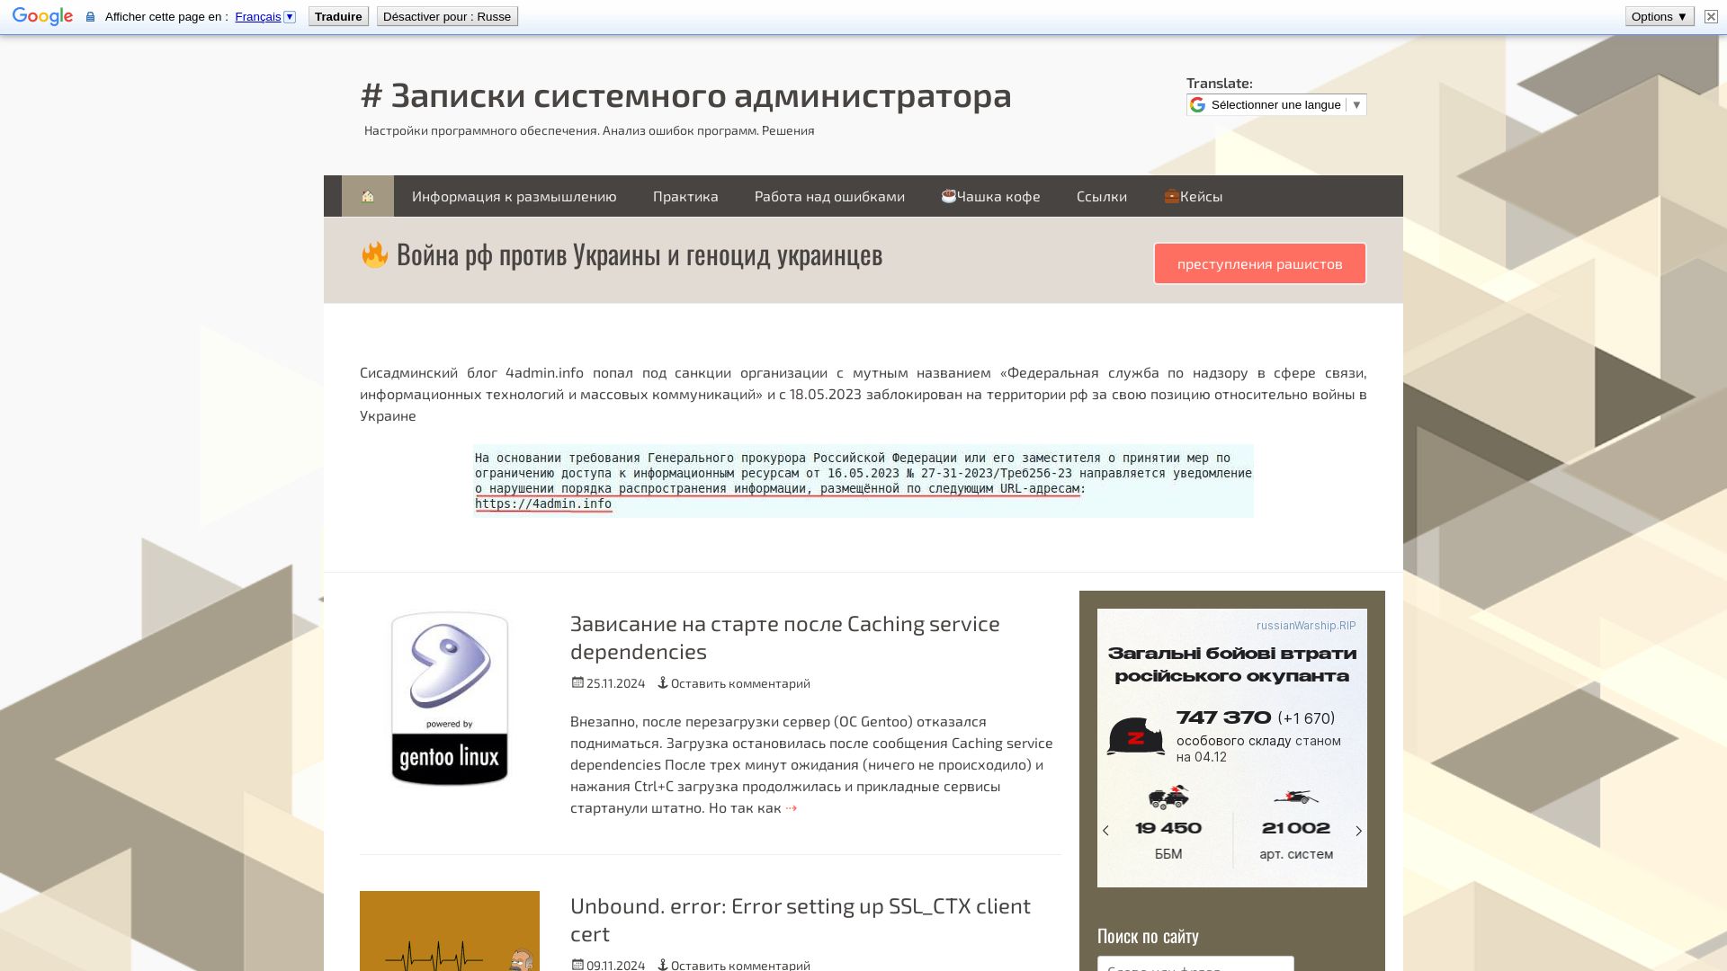Screen dimensions: 1727x971
Task: Click the lock icon in translate toolbar
Action: click(x=90, y=15)
